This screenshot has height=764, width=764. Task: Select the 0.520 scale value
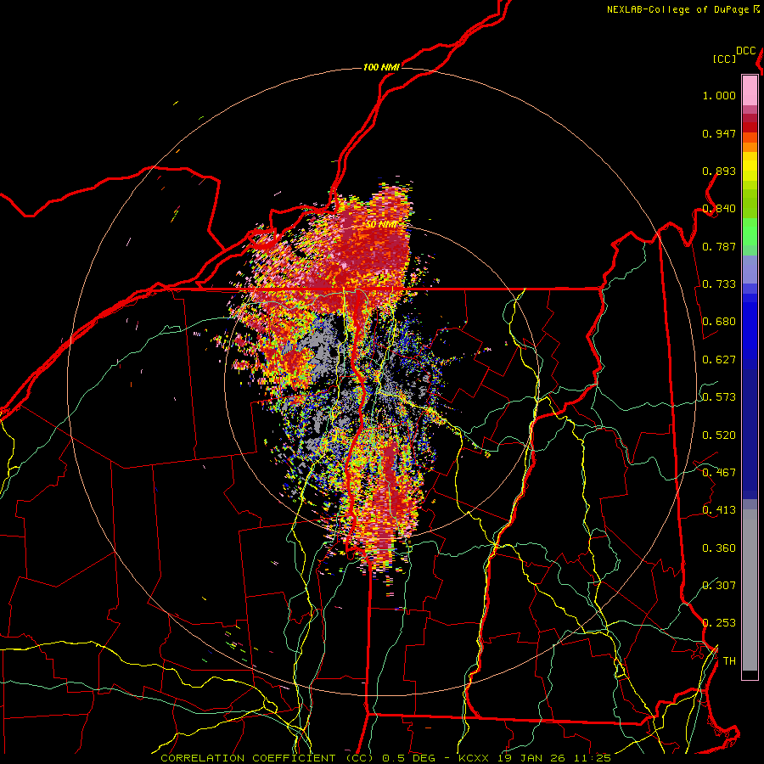[x=719, y=435]
